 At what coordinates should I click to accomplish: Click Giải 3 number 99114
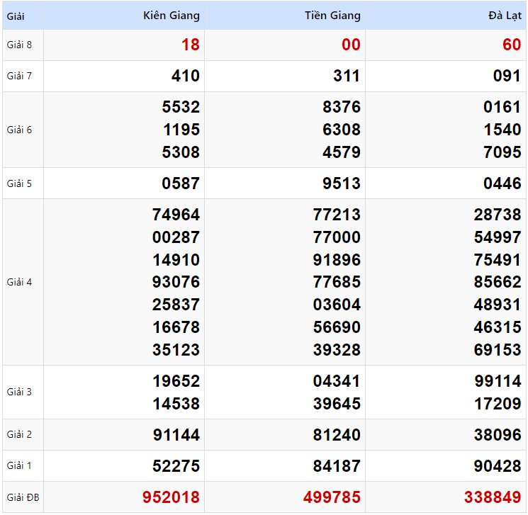pyautogui.click(x=498, y=381)
